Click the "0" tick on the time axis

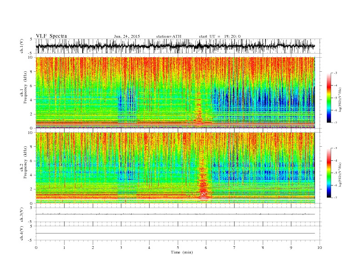tap(36, 248)
